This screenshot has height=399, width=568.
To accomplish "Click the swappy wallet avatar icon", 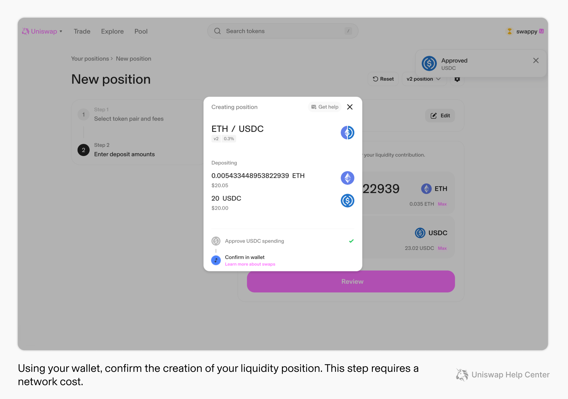I will (x=509, y=32).
